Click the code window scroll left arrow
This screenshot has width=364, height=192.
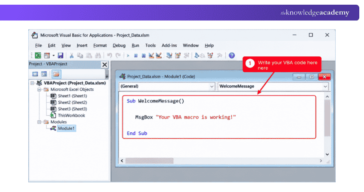(x=122, y=161)
